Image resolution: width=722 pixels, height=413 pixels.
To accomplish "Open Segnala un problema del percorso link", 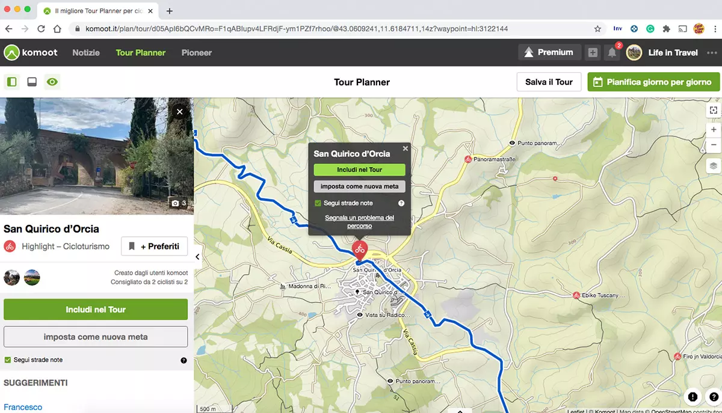I will point(359,222).
